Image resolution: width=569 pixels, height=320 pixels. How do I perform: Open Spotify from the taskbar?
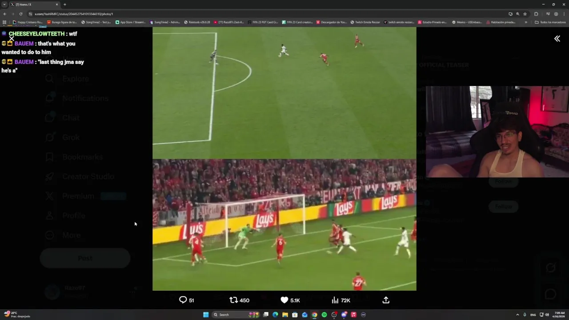point(324,315)
